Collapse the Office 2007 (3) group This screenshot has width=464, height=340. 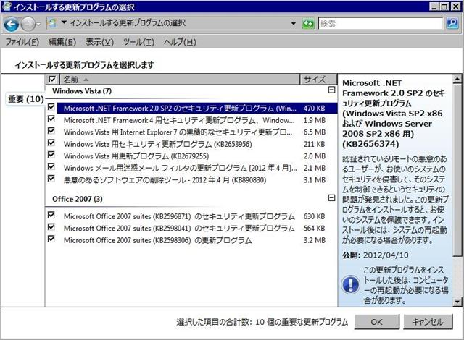tap(332, 197)
